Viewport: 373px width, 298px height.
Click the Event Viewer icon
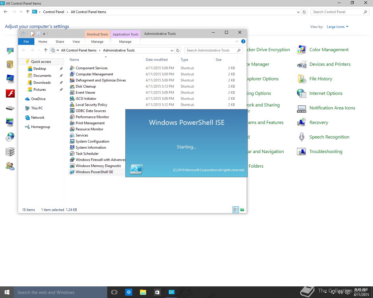[x=72, y=93]
